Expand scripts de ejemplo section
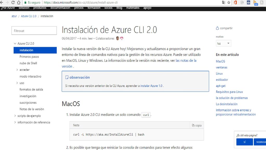 click(x=15, y=116)
